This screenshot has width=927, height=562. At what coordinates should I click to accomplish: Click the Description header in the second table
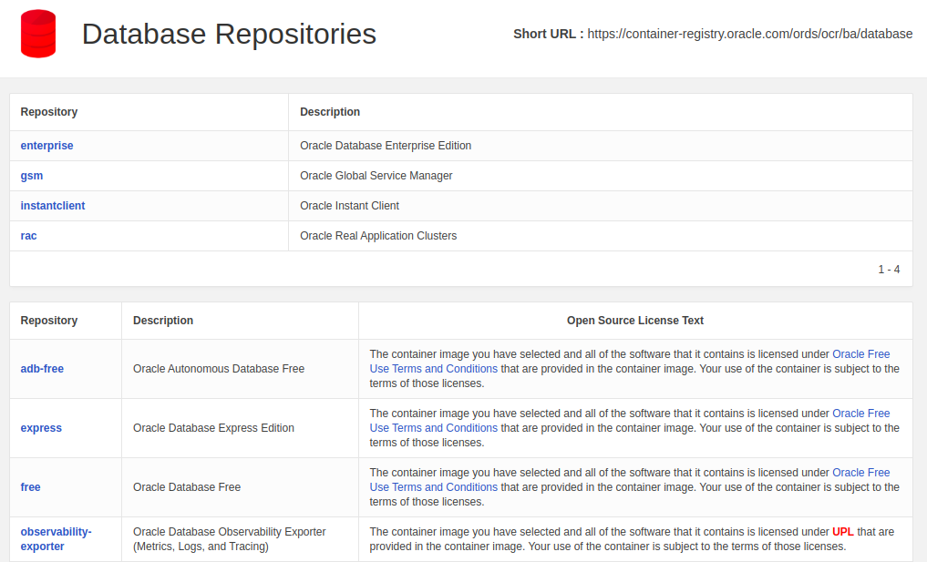click(x=163, y=321)
